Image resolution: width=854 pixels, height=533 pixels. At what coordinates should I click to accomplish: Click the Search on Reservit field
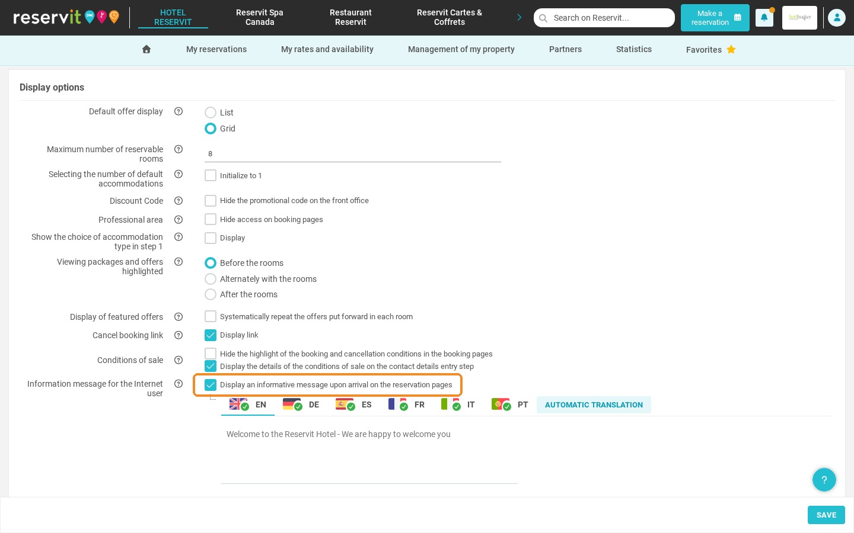(x=604, y=18)
